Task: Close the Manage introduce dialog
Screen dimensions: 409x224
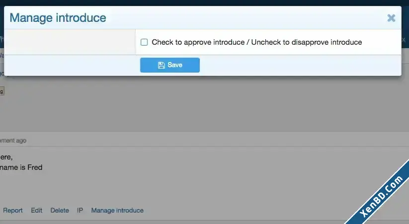Action: (x=391, y=18)
